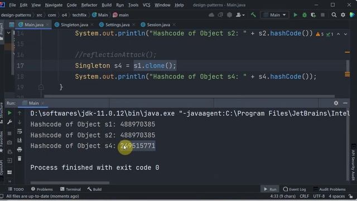
Task: Click s4 hashcode value 249515771
Action: click(138, 146)
